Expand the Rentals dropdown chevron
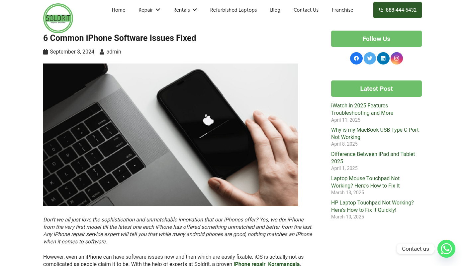Screen dimensions: 465x266 (195, 10)
